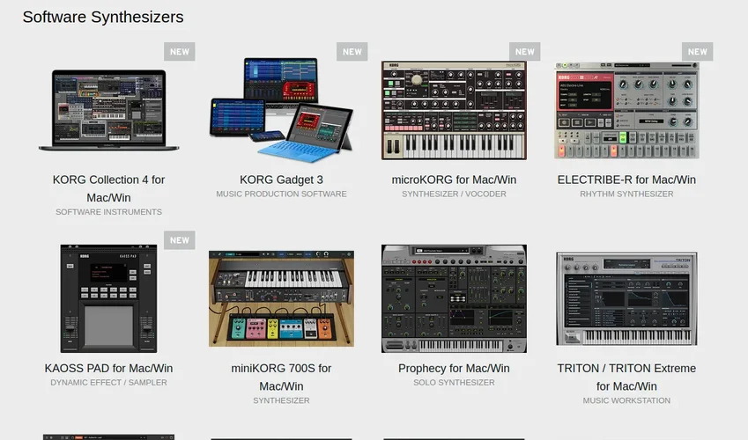Screen dimensions: 748x440
Task: Open the miniKORG 700S product image
Action: (x=281, y=298)
